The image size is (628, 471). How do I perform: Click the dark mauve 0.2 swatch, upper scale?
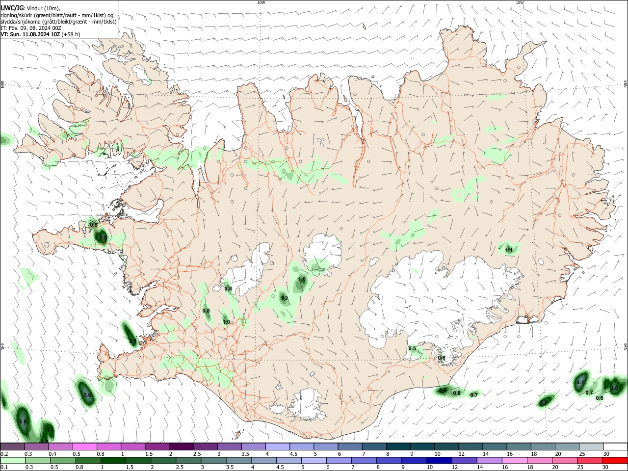click(x=12, y=446)
